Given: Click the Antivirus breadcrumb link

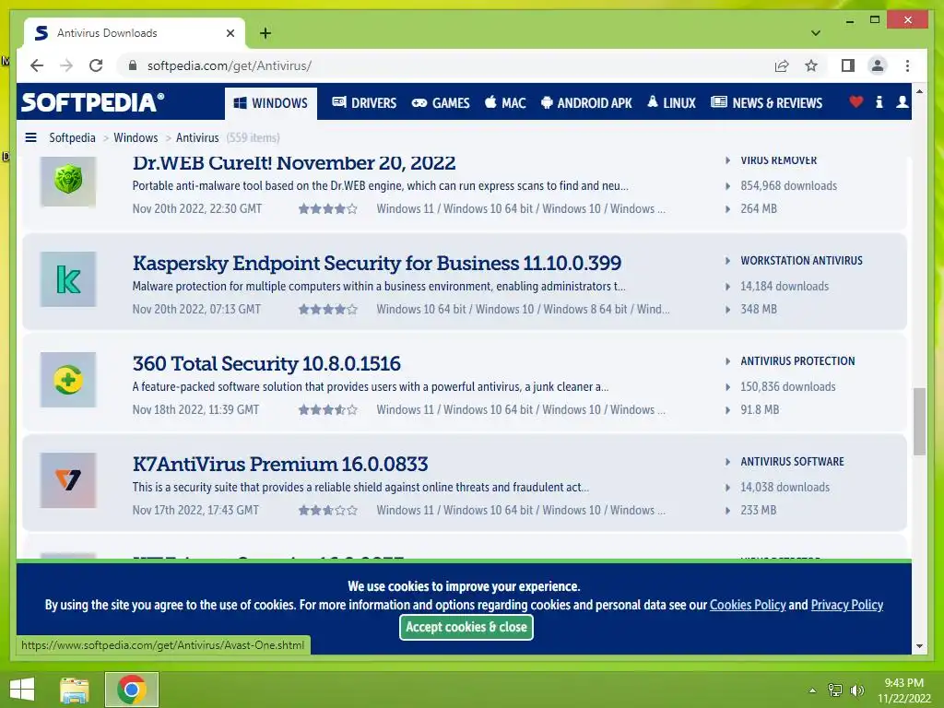Looking at the screenshot, I should [197, 137].
